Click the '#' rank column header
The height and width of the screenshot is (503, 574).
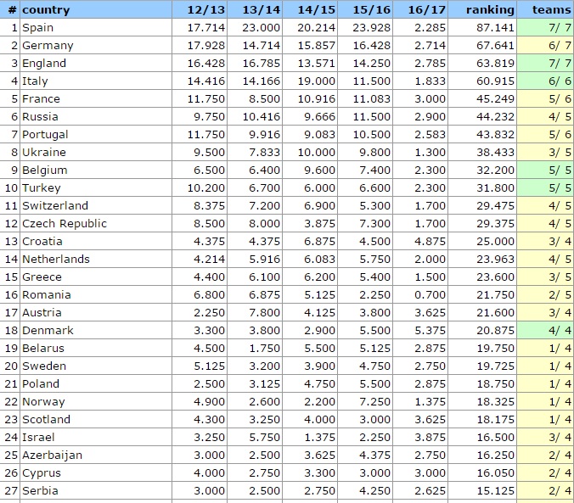(x=12, y=9)
